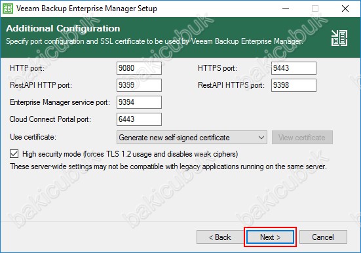This screenshot has height=253, width=361.
Task: Click the HTTPS port field showing 9443
Action: (294, 68)
